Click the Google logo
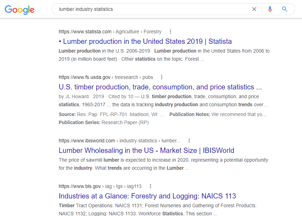This screenshot has height=216, width=302. [19, 9]
